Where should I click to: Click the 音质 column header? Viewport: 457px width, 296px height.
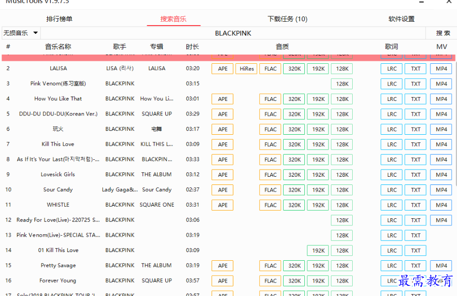click(x=282, y=47)
